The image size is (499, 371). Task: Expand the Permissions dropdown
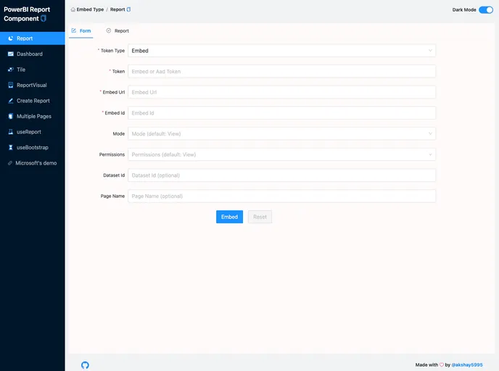[x=281, y=154]
